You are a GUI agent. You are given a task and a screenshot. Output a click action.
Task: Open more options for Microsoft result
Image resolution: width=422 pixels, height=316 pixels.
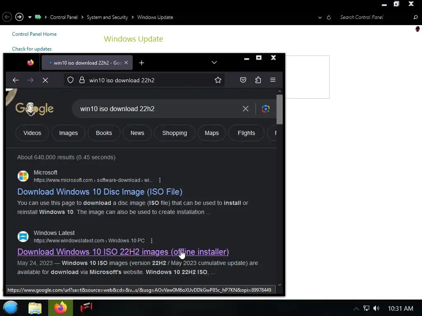[160, 180]
